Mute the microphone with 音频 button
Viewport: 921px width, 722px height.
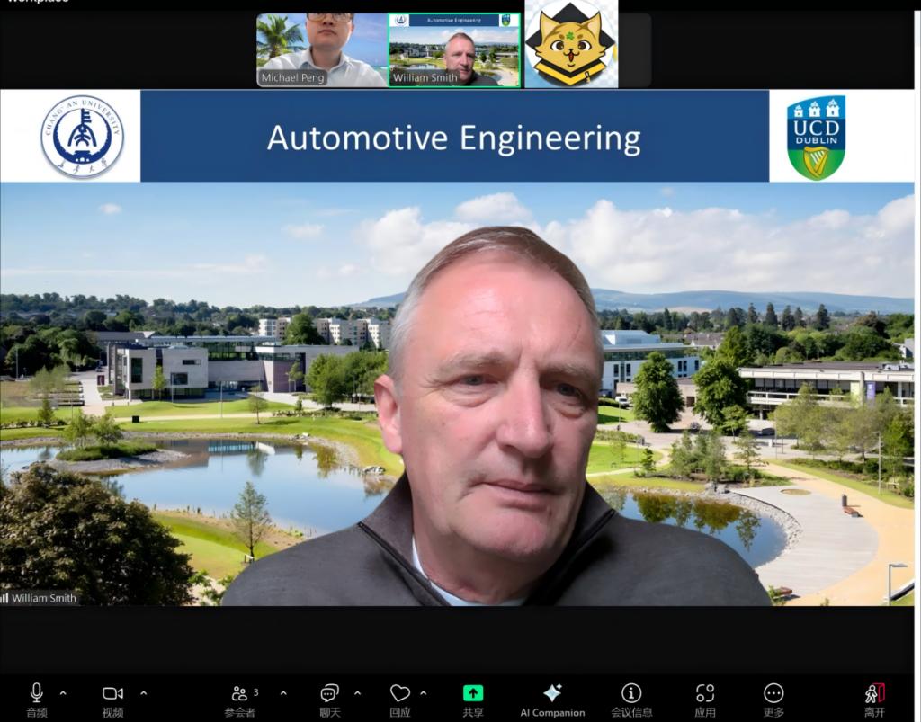pos(36,698)
